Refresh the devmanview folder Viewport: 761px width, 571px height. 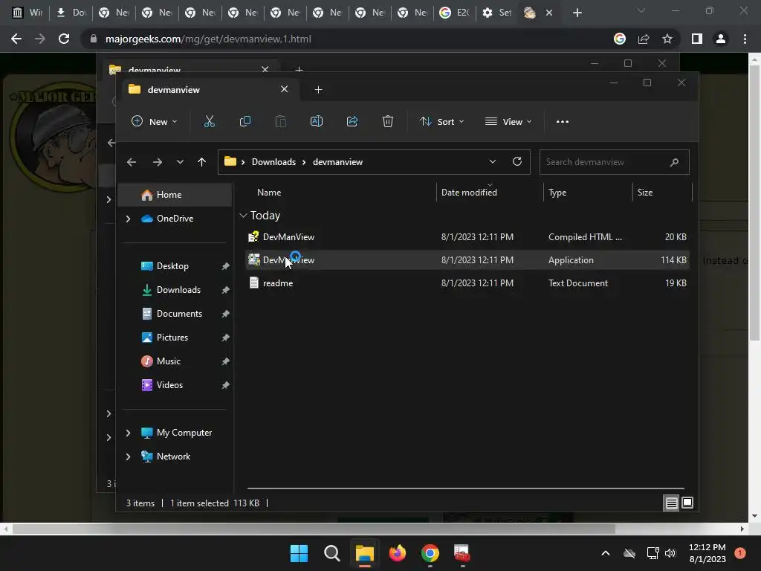tap(517, 161)
